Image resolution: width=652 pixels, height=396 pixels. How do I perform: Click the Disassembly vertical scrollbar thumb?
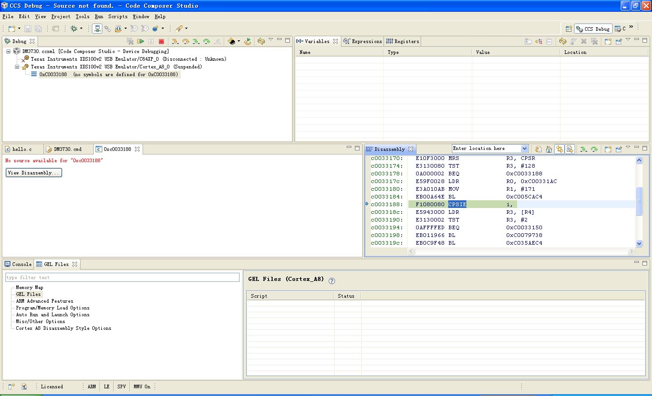click(x=639, y=201)
